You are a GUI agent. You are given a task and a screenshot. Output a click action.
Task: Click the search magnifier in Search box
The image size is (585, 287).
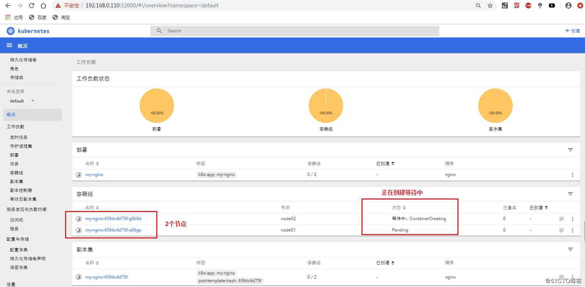click(159, 31)
